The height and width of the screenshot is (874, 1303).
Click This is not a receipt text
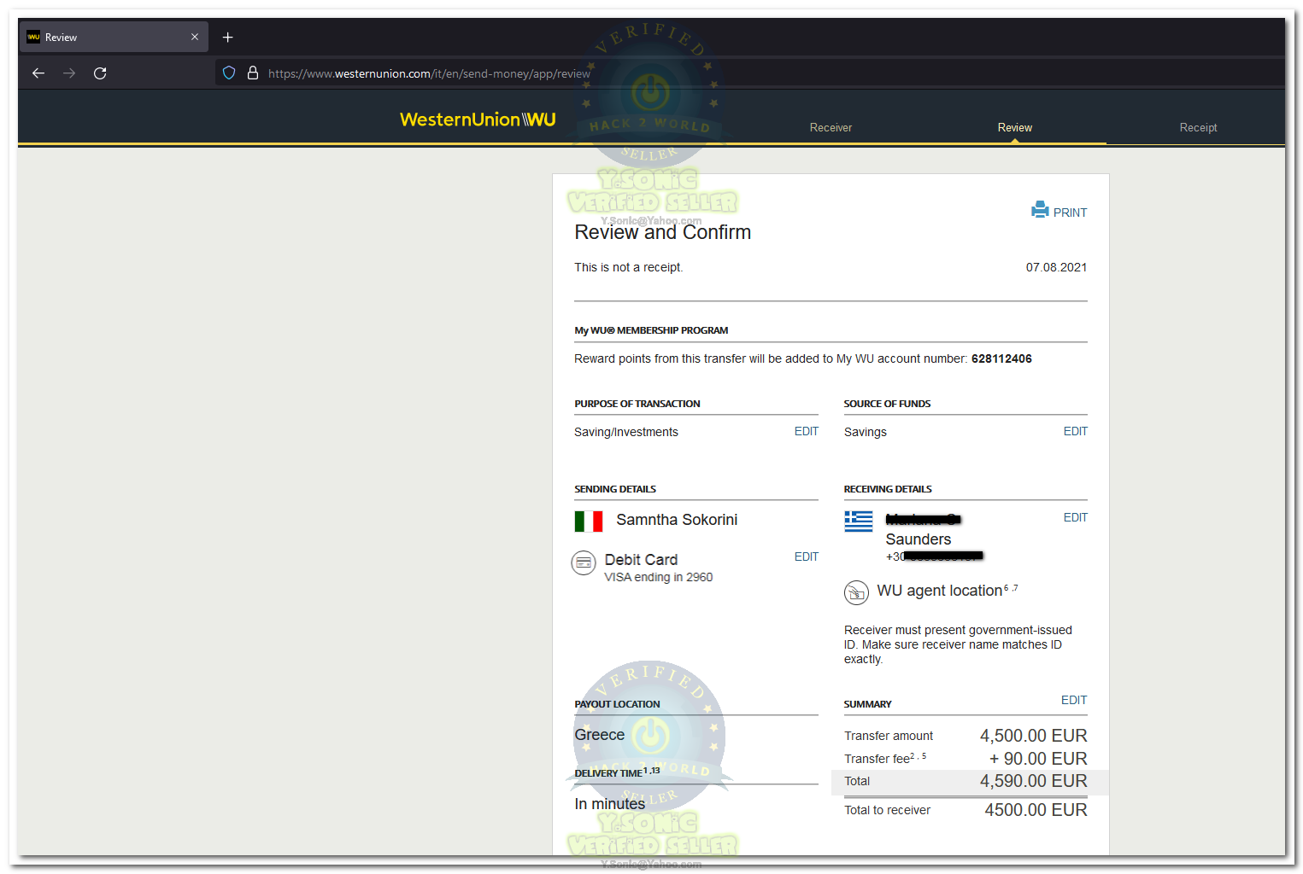tap(629, 268)
